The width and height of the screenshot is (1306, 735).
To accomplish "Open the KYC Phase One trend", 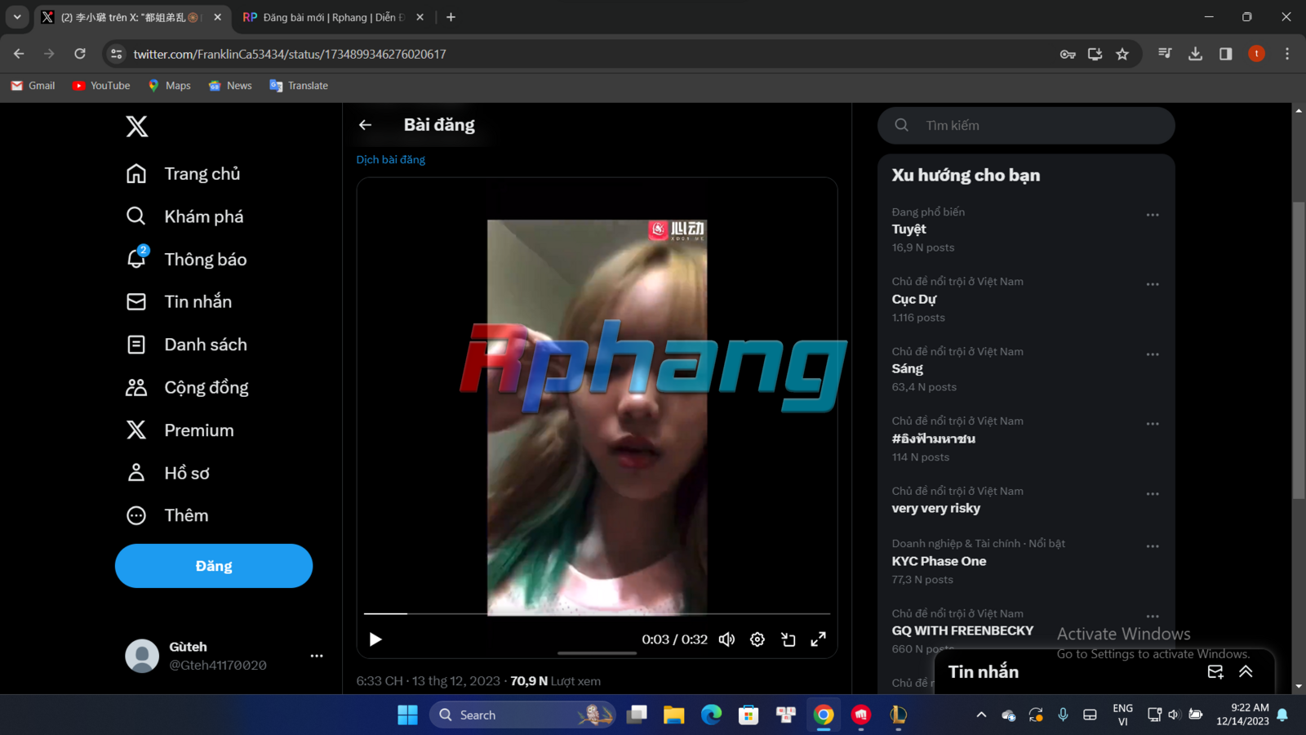I will point(939,561).
